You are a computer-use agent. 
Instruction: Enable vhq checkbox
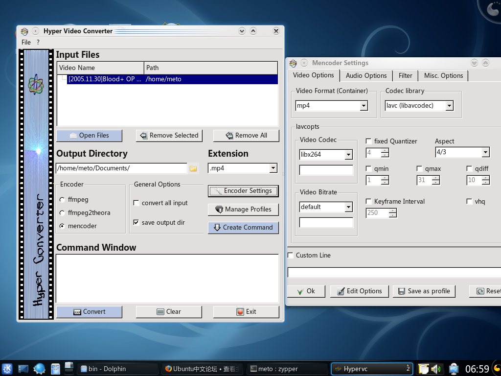(469, 201)
